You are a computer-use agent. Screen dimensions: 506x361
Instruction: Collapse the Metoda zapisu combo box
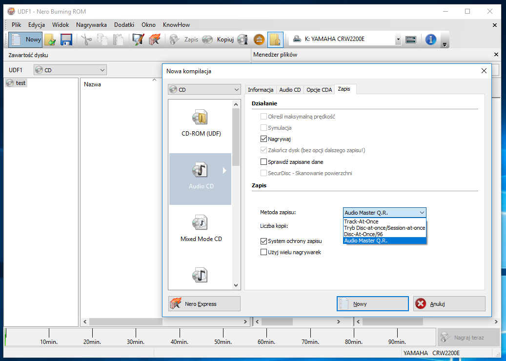(x=385, y=213)
